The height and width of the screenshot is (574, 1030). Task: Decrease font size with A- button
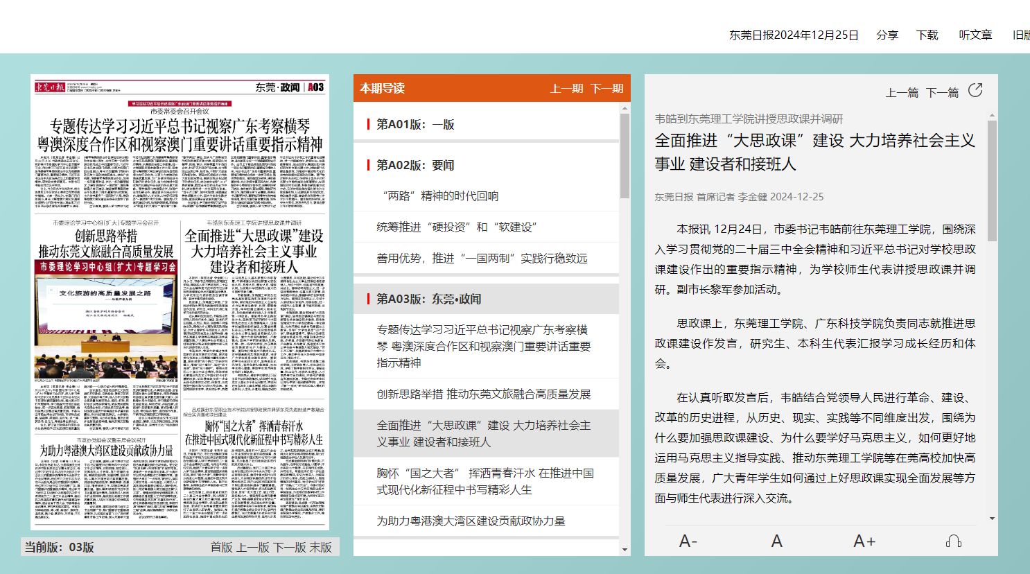point(688,541)
